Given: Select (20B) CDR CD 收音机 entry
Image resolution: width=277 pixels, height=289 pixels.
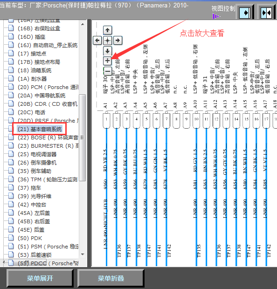Looking at the screenshot, I should point(48,104).
